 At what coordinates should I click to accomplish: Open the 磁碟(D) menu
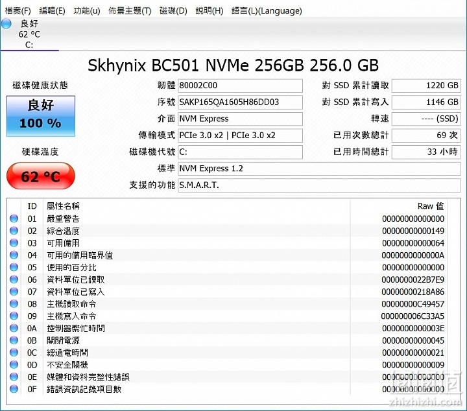click(173, 11)
